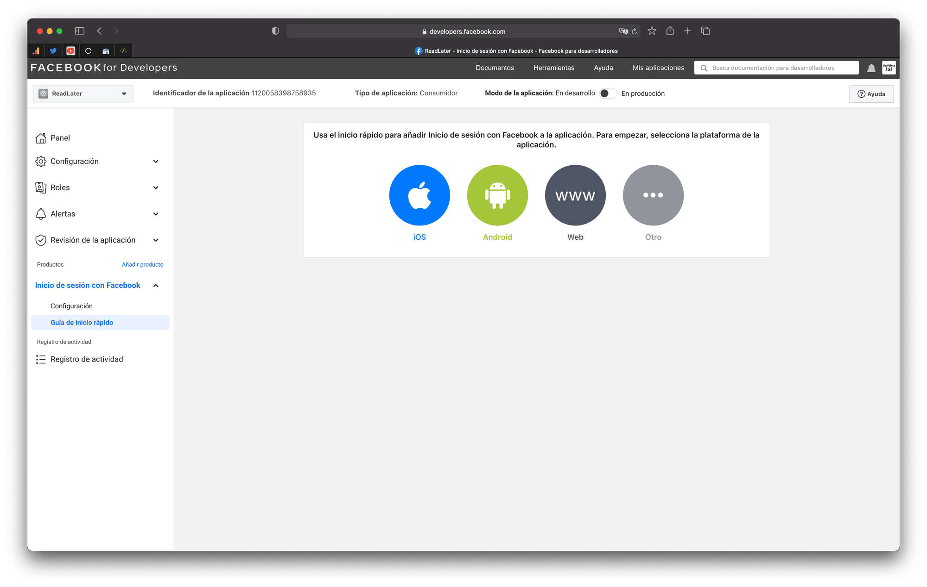This screenshot has width=927, height=587.
Task: Click the Añadir producto link
Action: click(x=142, y=265)
